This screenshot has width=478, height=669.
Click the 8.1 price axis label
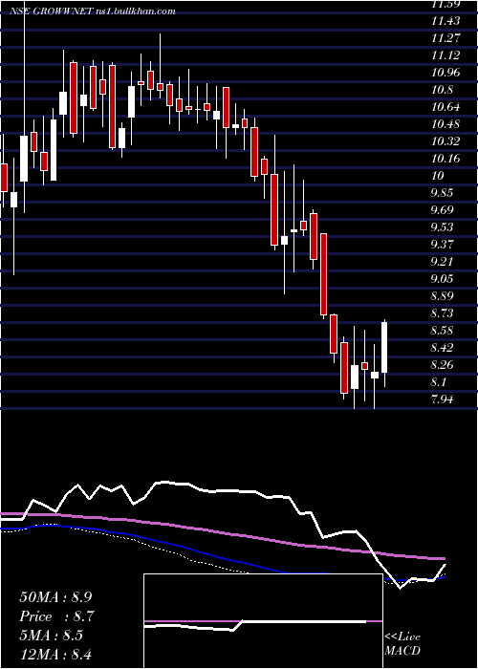click(x=439, y=382)
